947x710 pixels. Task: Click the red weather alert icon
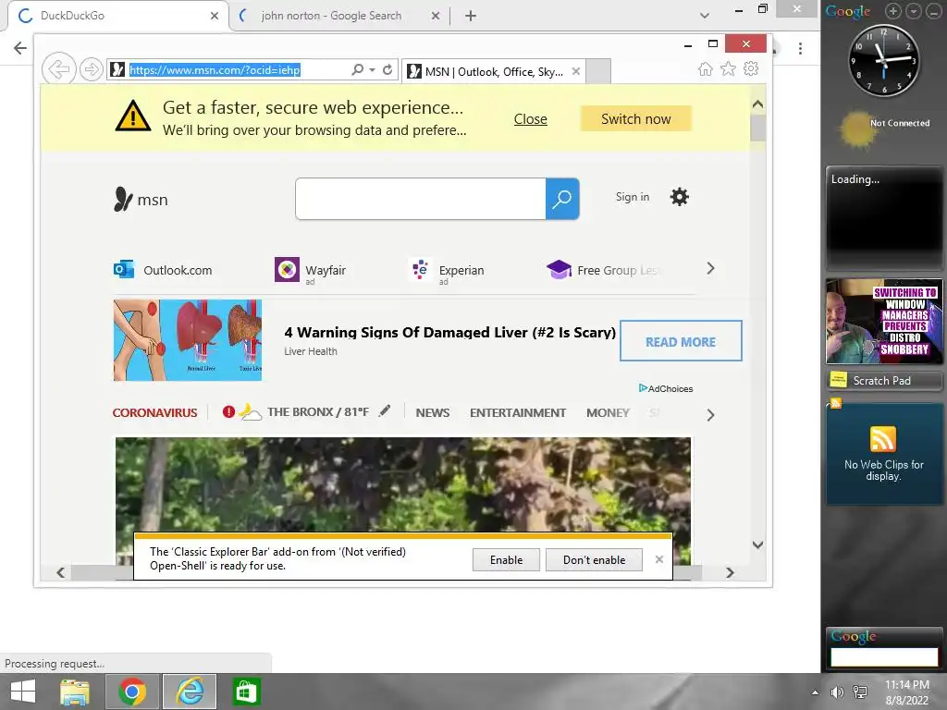pos(228,411)
